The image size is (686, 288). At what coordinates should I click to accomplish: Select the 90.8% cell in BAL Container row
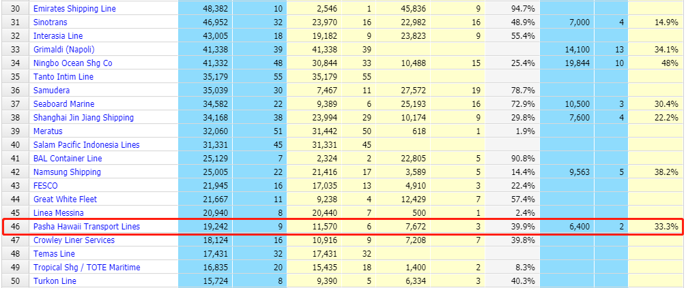(513, 159)
